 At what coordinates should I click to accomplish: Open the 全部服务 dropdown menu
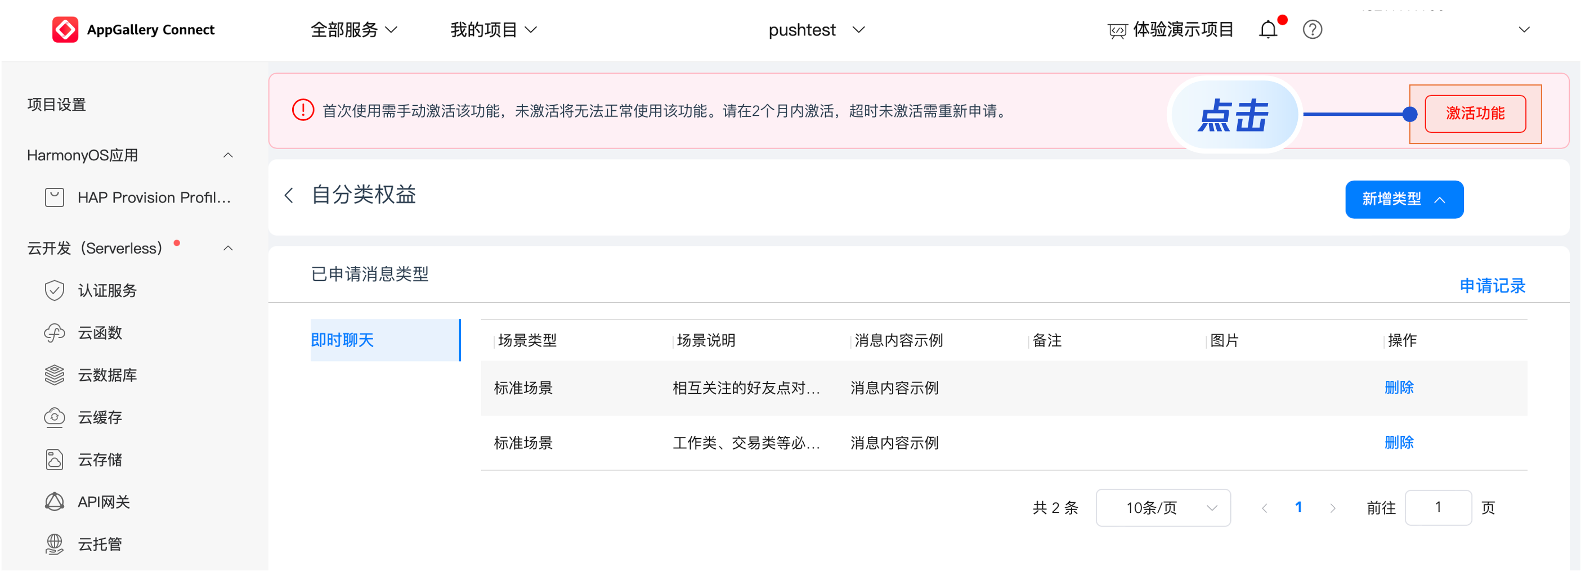pyautogui.click(x=354, y=29)
